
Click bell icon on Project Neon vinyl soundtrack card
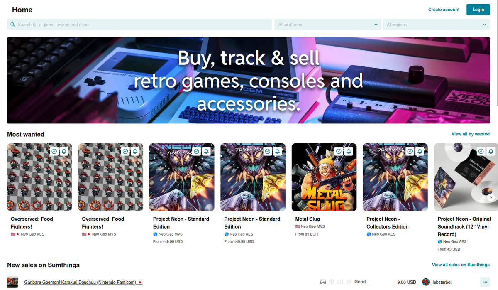tap(491, 152)
